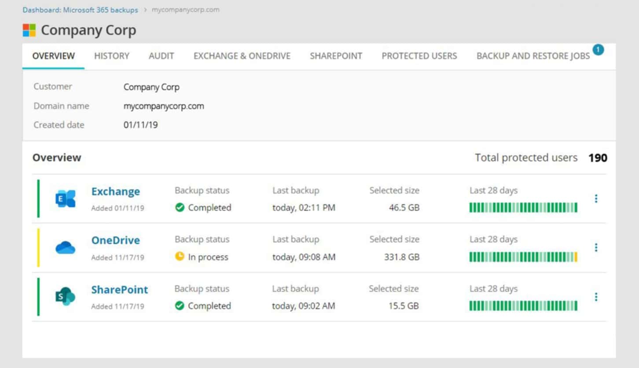This screenshot has width=639, height=368.
Task: Click the yellow In process clock icon
Action: 180,257
